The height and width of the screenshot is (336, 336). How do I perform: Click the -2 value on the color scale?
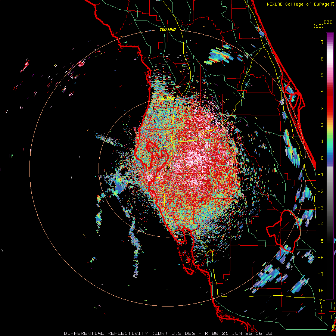[x=321, y=192]
